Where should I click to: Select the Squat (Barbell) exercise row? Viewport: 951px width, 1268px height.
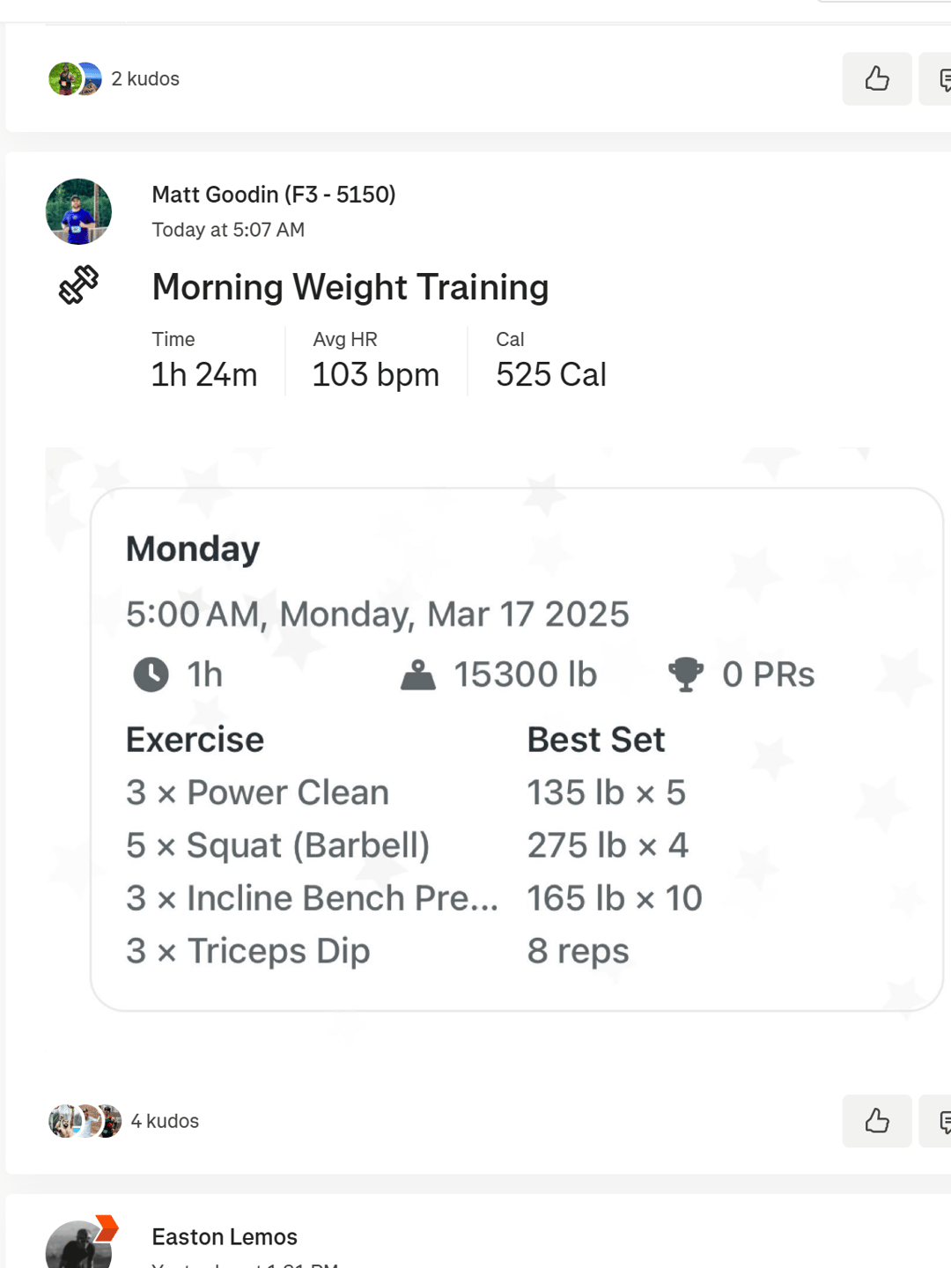(408, 845)
